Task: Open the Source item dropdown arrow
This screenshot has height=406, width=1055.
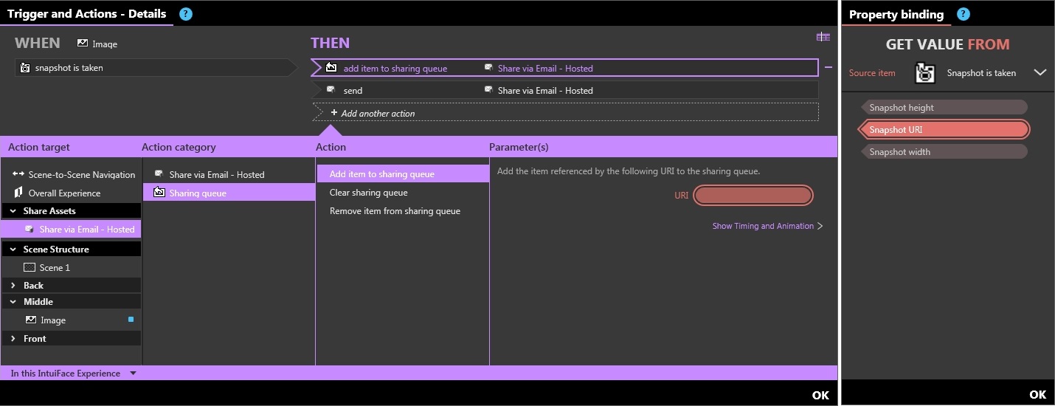Action: (1040, 72)
